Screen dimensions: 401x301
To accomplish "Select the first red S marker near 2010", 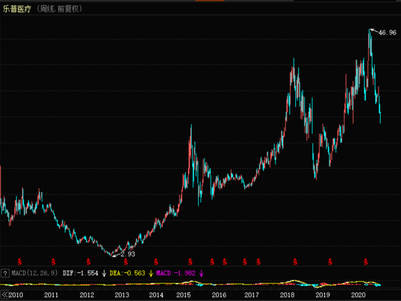I will click(20, 262).
